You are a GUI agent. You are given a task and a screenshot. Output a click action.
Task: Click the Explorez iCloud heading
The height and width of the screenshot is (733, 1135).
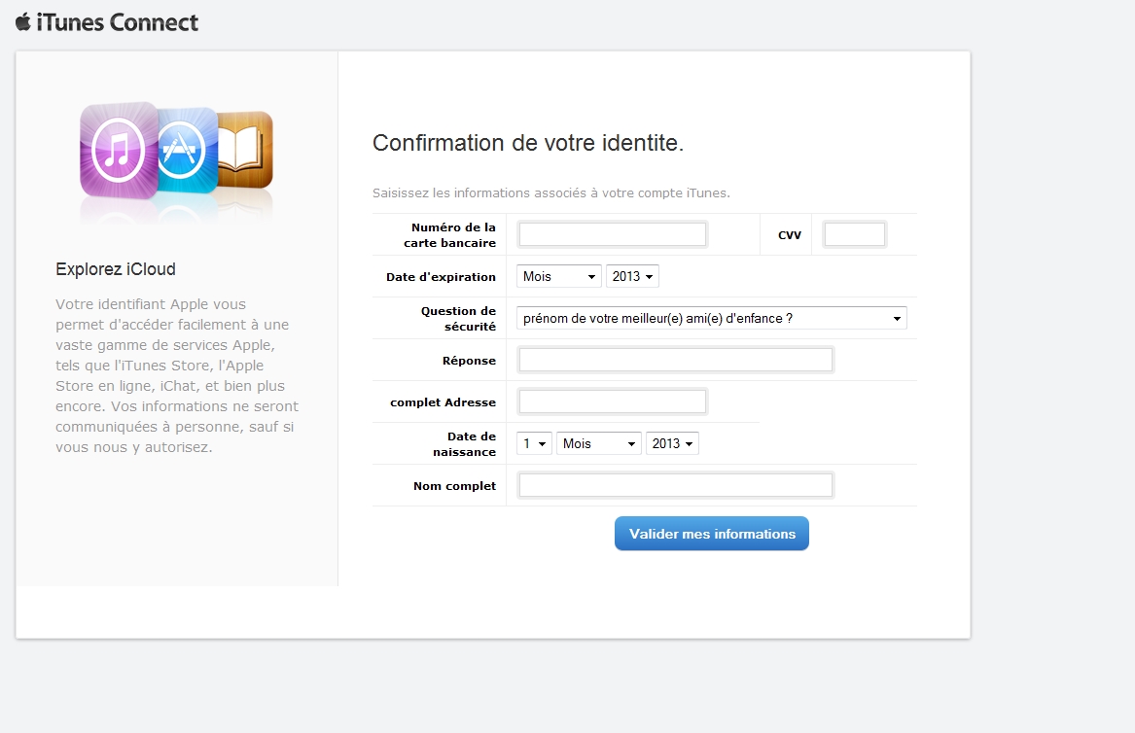(116, 269)
